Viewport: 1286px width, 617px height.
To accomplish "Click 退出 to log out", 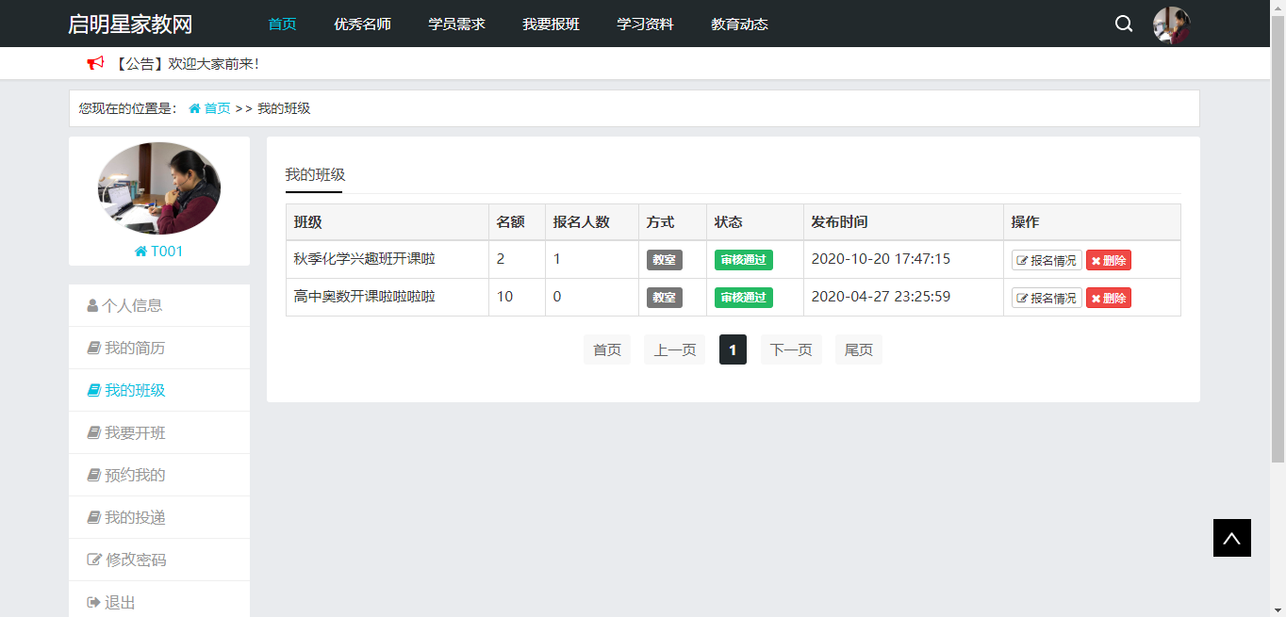I will click(159, 599).
